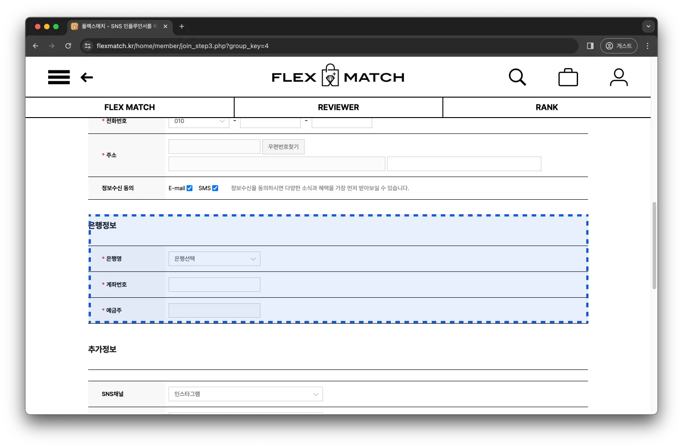Open the hamburger menu icon
This screenshot has height=448, width=683.
click(x=59, y=77)
